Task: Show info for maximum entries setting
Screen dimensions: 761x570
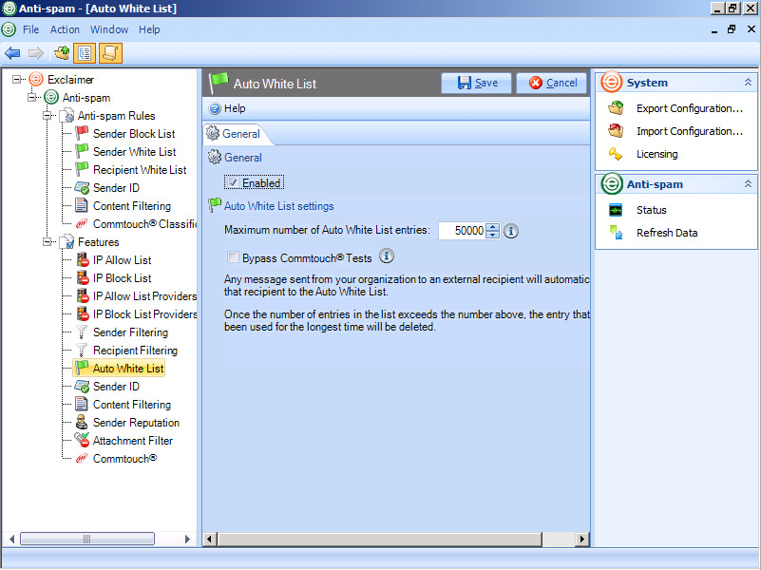Action: (510, 231)
